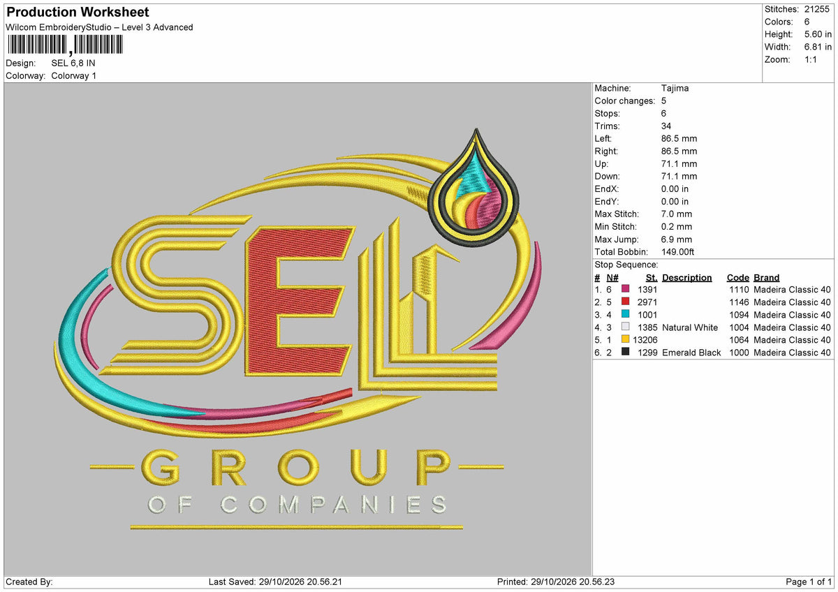Screen dimensions: 838x592
Task: Click the Width value "6.81 in"
Action: (818, 47)
